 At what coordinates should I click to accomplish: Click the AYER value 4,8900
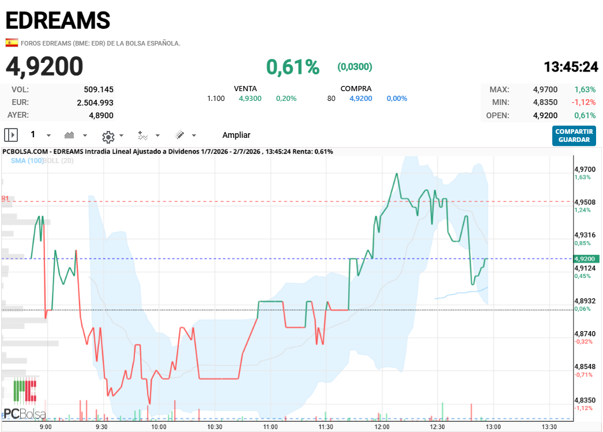click(101, 115)
